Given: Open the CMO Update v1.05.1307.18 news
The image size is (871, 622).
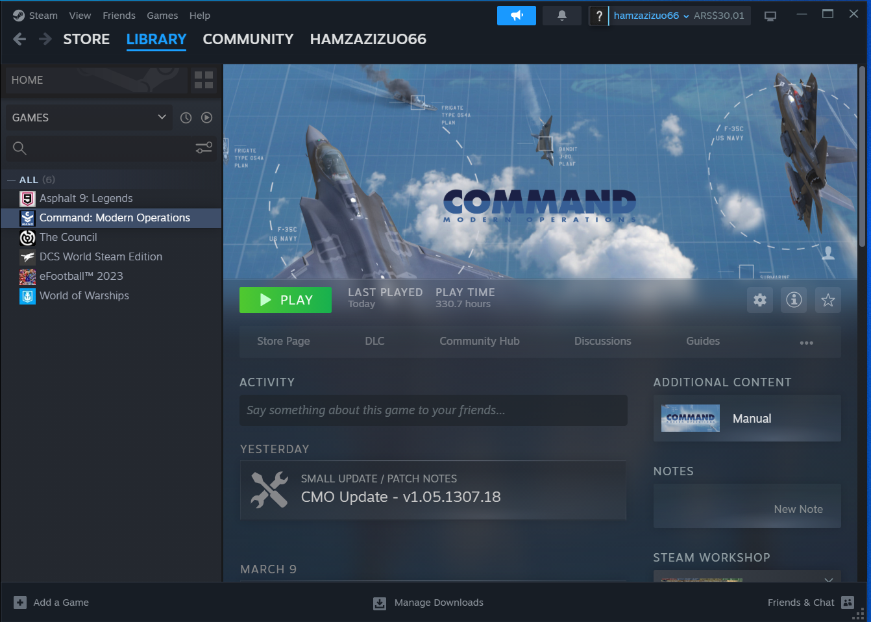Looking at the screenshot, I should pos(433,490).
